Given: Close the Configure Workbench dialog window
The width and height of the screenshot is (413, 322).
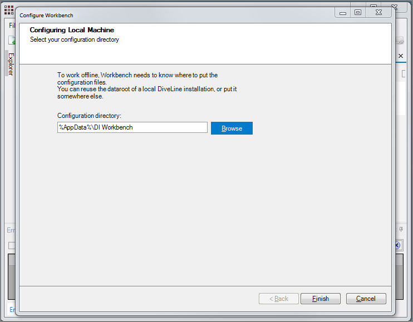Looking at the screenshot, I should tap(378, 12).
